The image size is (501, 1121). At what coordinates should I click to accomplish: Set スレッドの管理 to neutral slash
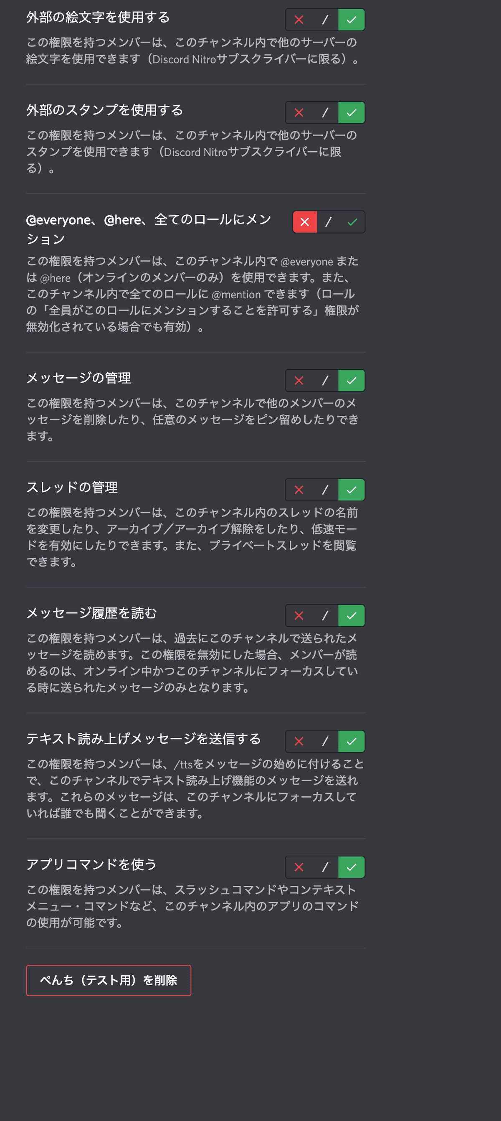click(325, 490)
